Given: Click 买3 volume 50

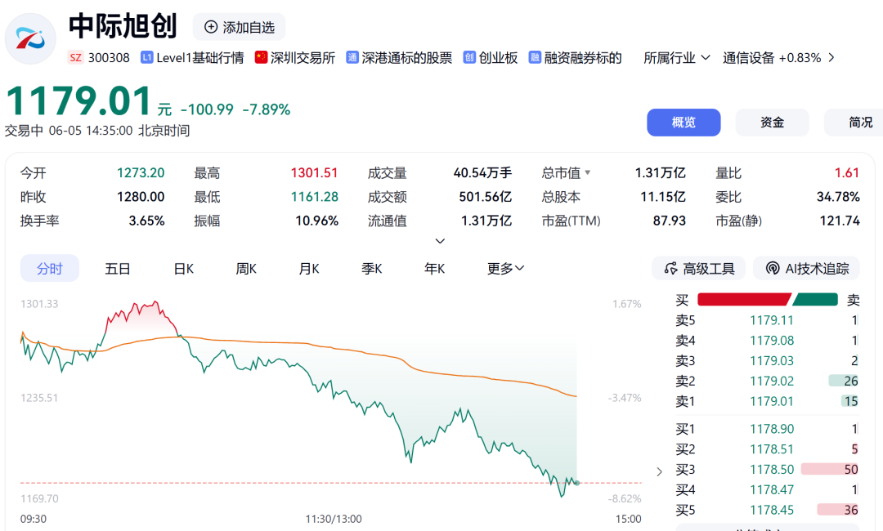Looking at the screenshot, I should coord(851,469).
